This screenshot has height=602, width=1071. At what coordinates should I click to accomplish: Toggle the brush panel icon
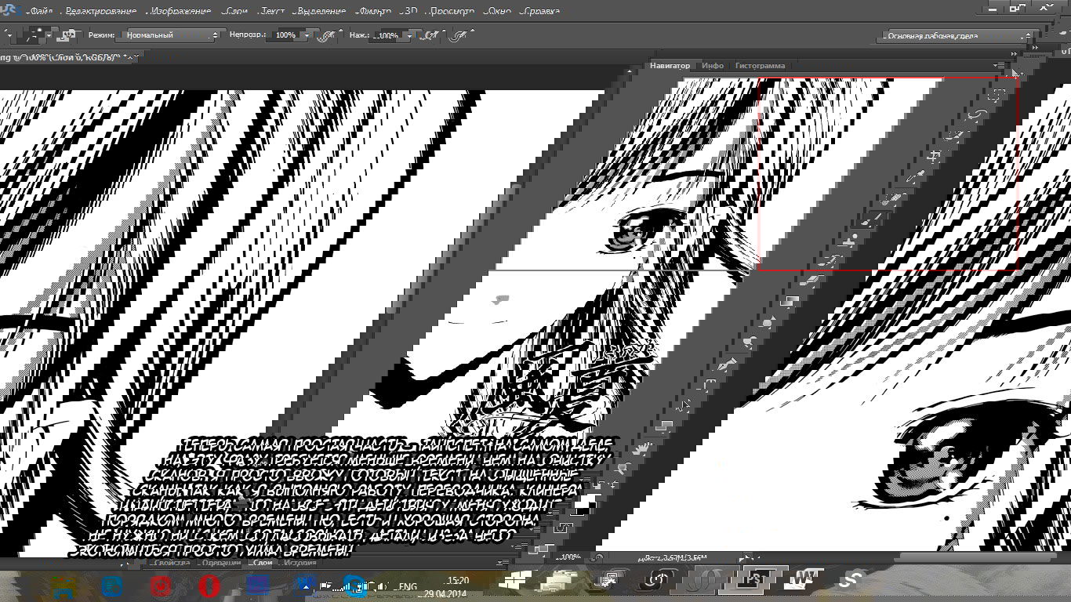click(x=70, y=35)
